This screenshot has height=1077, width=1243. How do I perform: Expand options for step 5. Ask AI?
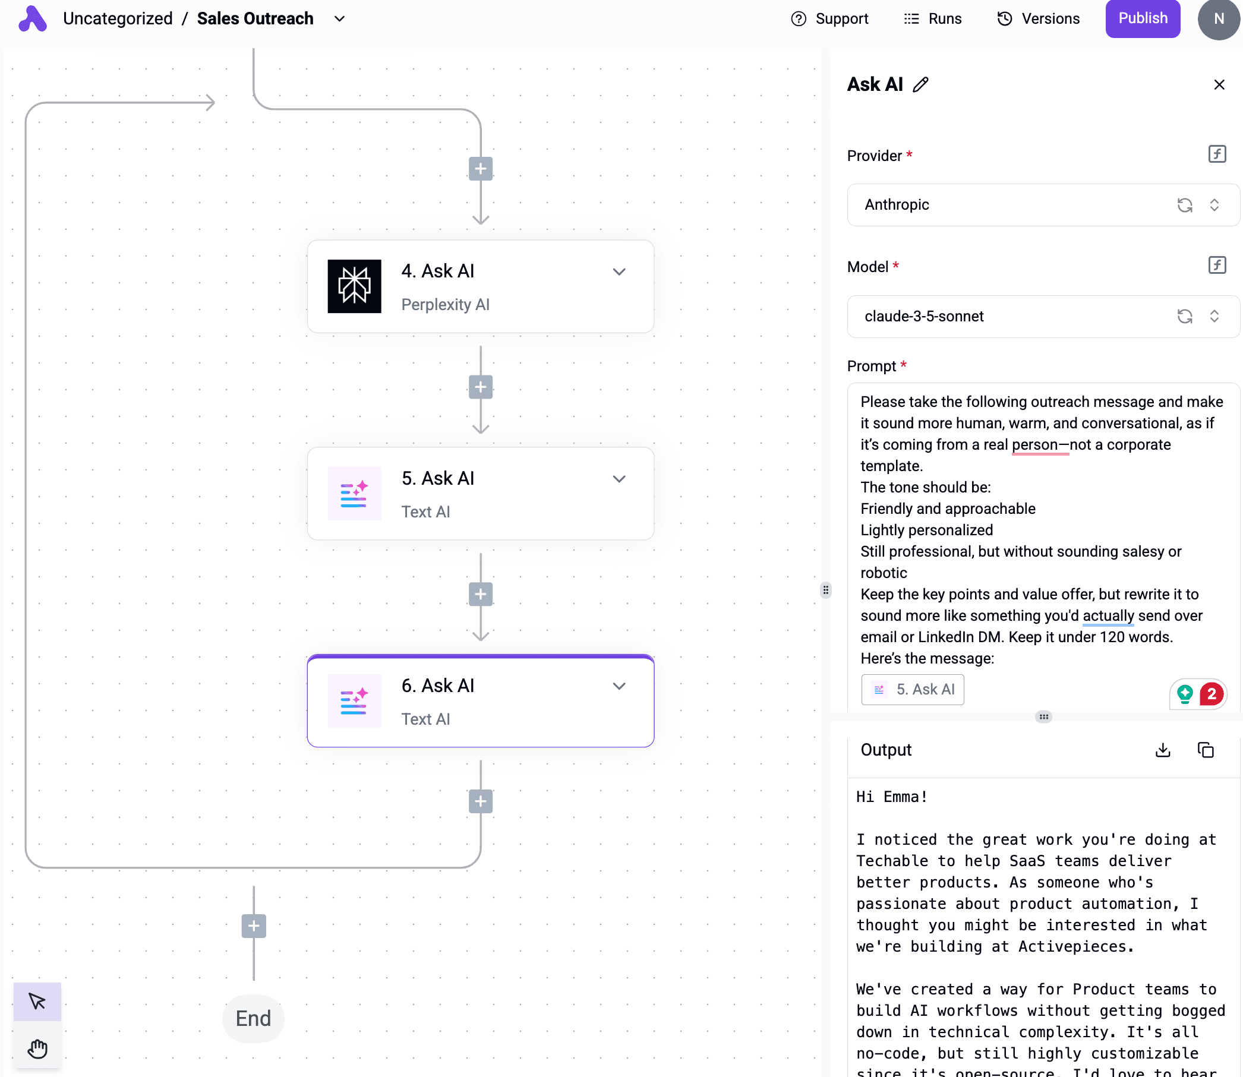pos(619,479)
